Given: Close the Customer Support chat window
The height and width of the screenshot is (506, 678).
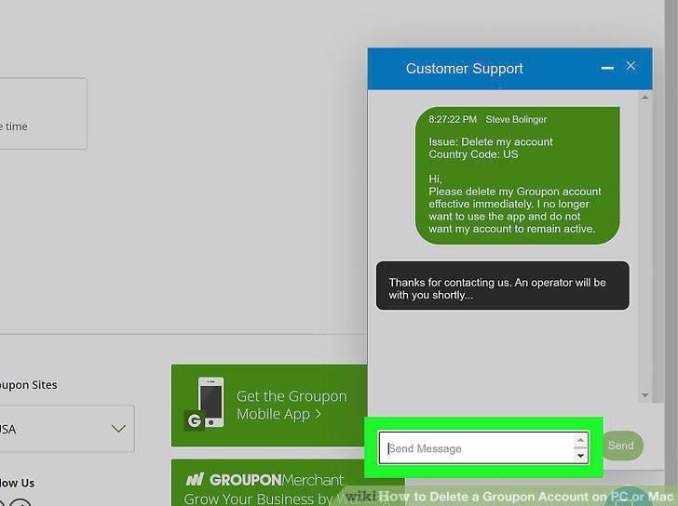Looking at the screenshot, I should [x=631, y=66].
